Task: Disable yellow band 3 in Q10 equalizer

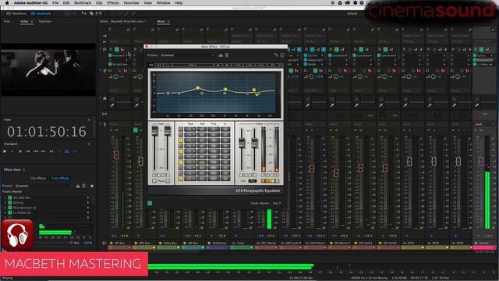Action: pyautogui.click(x=181, y=140)
